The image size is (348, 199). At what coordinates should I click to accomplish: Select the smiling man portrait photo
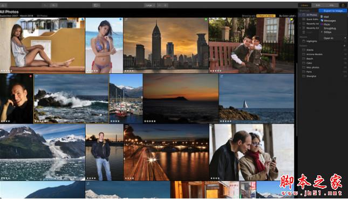[16, 99]
